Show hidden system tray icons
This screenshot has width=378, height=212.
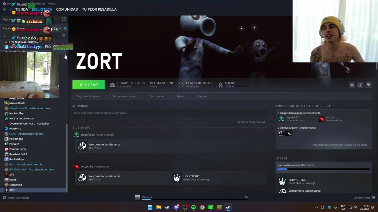(317, 207)
